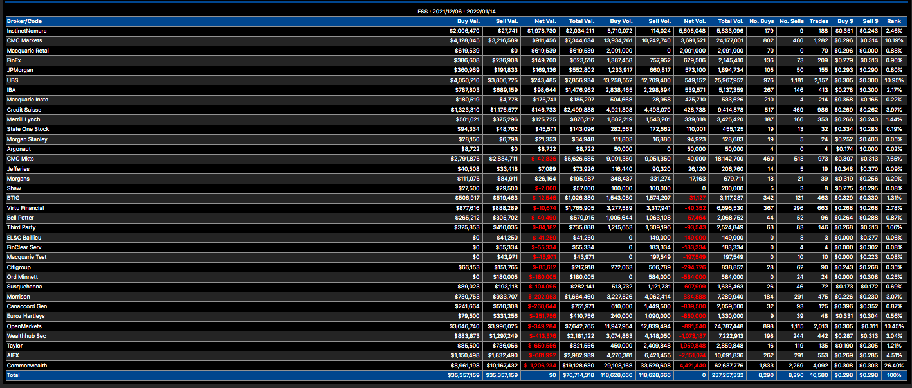Click the BTIG broker name
Image resolution: width=912 pixels, height=388 pixels.
(x=13, y=198)
